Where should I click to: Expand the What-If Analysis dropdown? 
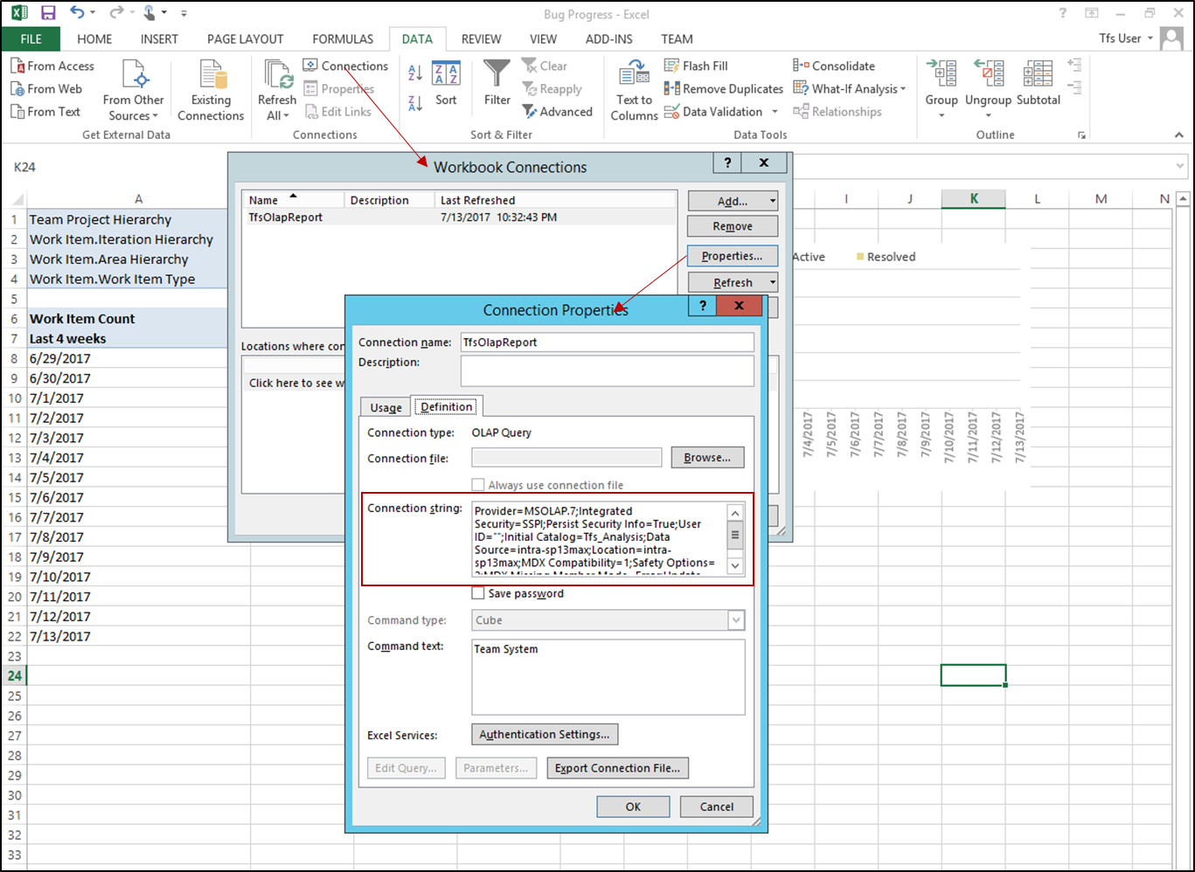pos(850,87)
